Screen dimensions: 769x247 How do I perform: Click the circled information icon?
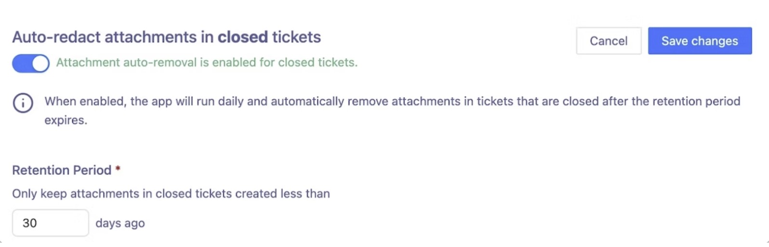tap(23, 103)
